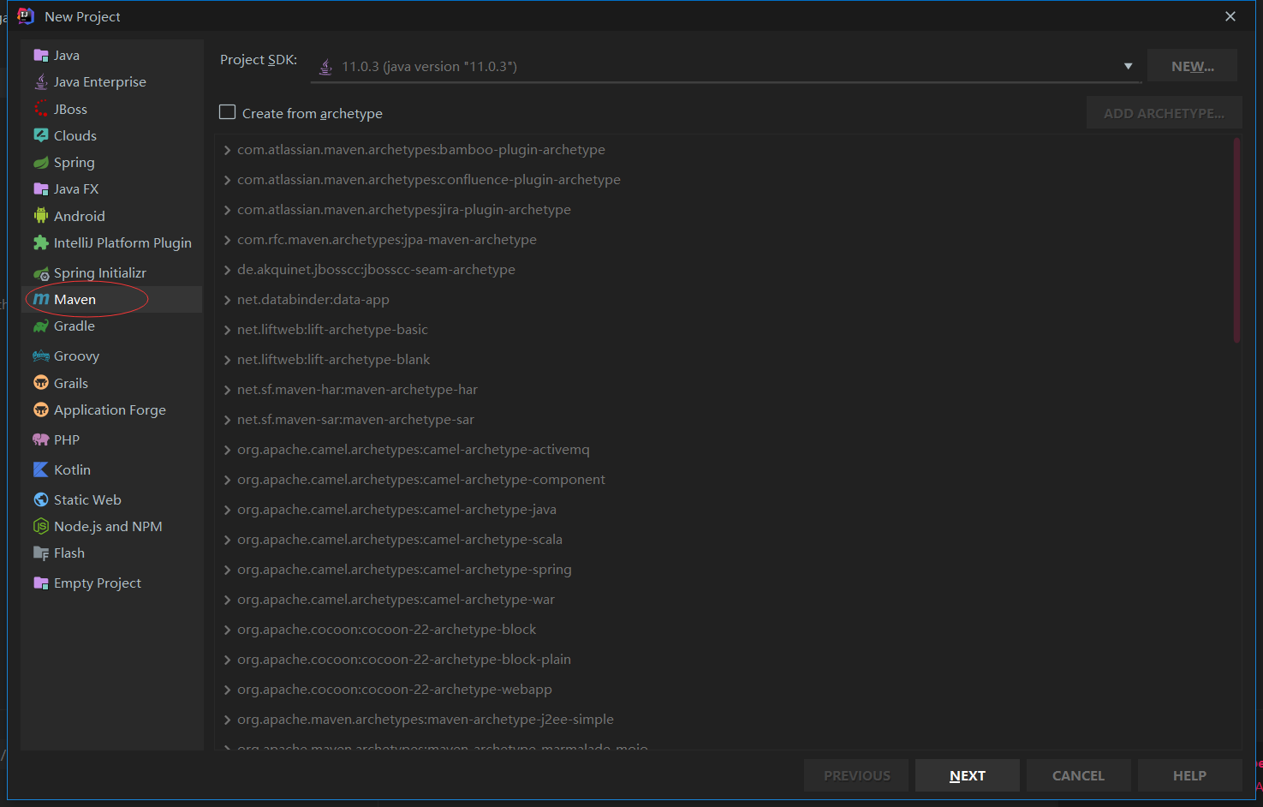
Task: Click the Flash folder icon
Action: (40, 553)
